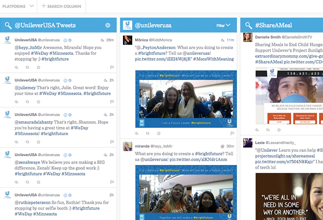Flag the @heyy_itsMir Awesome Miranda tweet
This screenshot has width=323, height=220.
point(112,67)
